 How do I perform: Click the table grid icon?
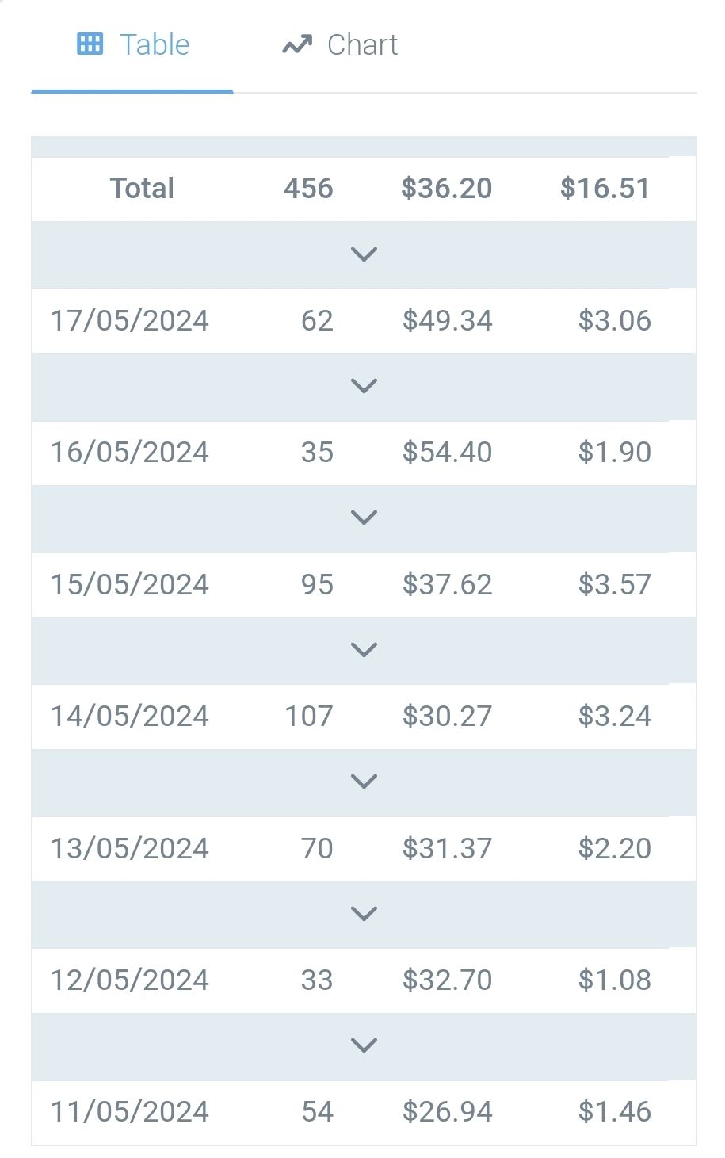[90, 44]
